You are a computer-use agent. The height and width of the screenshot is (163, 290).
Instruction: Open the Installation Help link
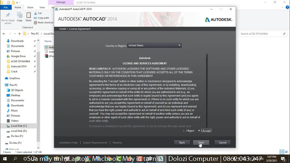click(68, 142)
